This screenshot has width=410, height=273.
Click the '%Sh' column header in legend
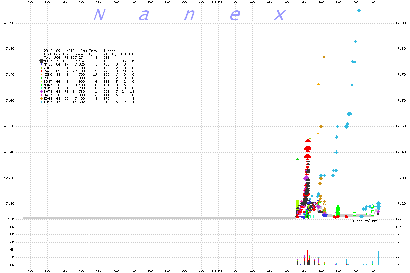pos(131,54)
